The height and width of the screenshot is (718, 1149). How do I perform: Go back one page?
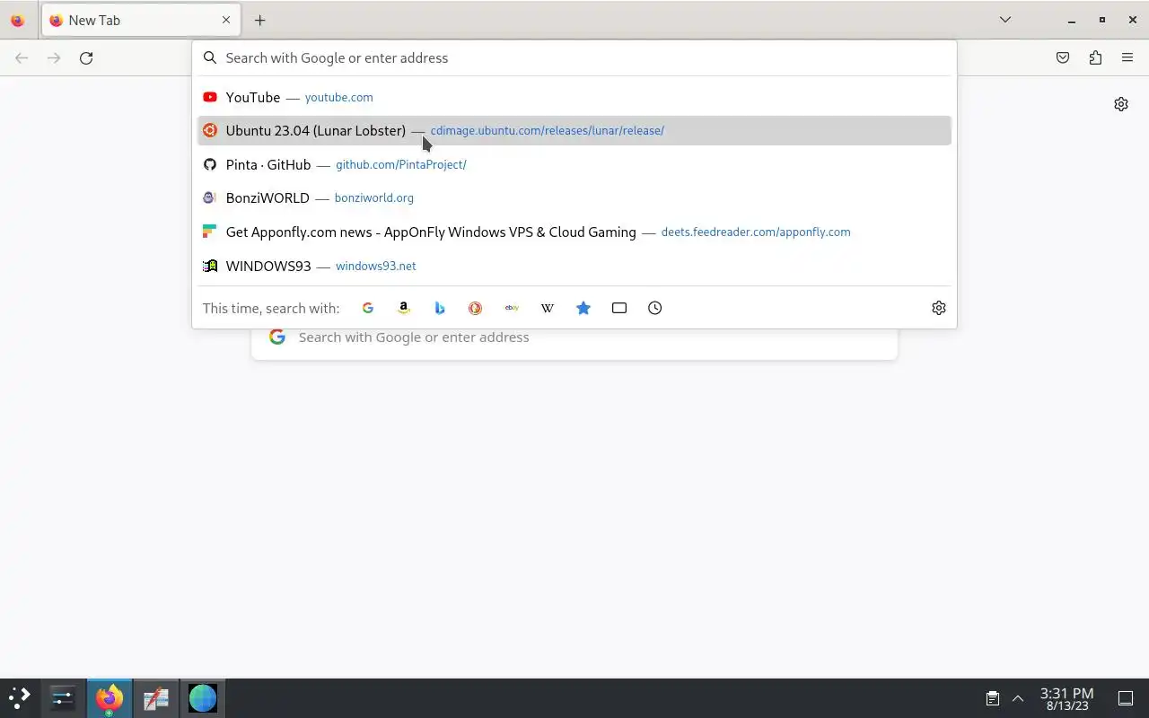pos(22,57)
